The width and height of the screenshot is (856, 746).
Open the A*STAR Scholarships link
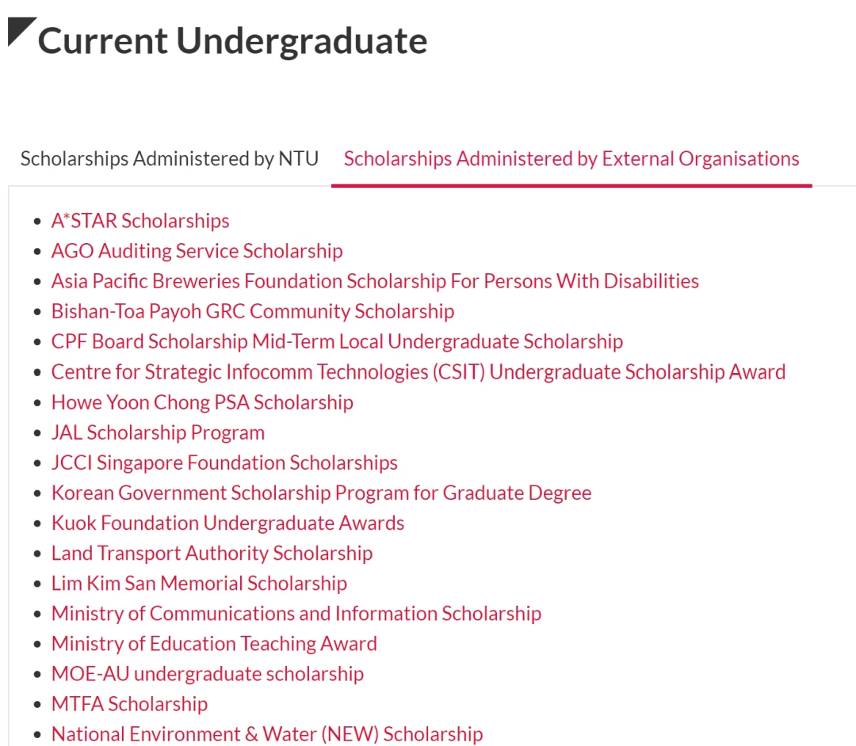coord(140,221)
